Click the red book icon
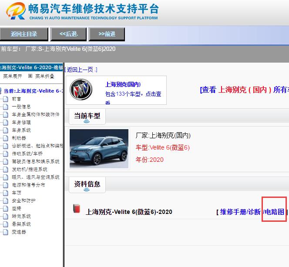 77,208
